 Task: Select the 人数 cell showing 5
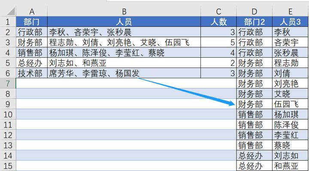218,42
